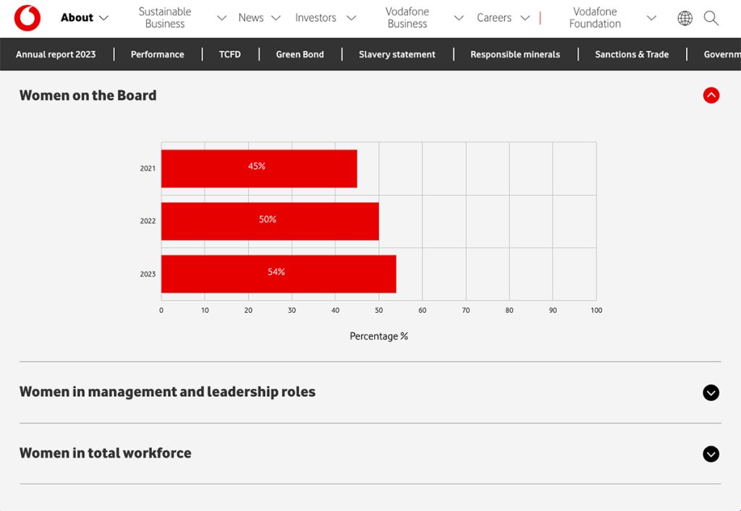
Task: Open the Vodafone Foundation menu
Action: 595,17
